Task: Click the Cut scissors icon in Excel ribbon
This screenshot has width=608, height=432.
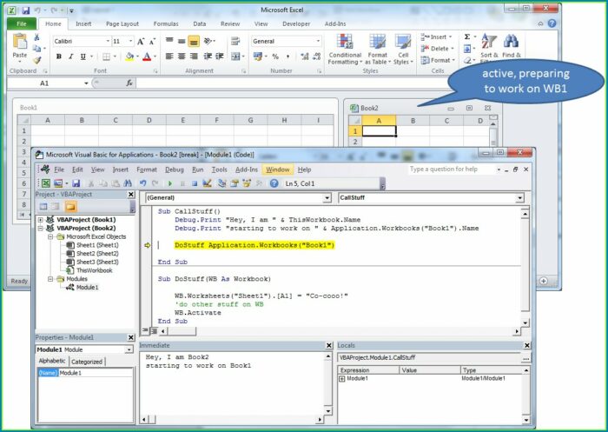Action: point(36,37)
